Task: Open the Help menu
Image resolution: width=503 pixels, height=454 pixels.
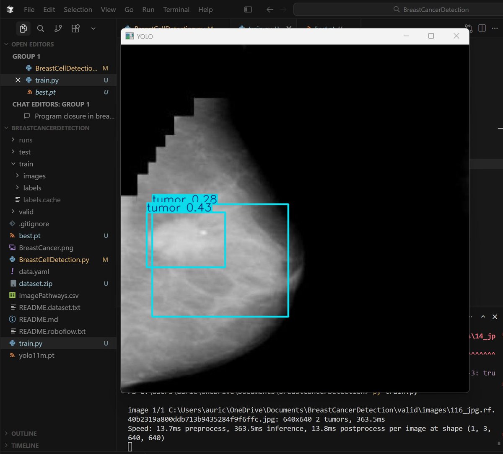Action: (205, 10)
